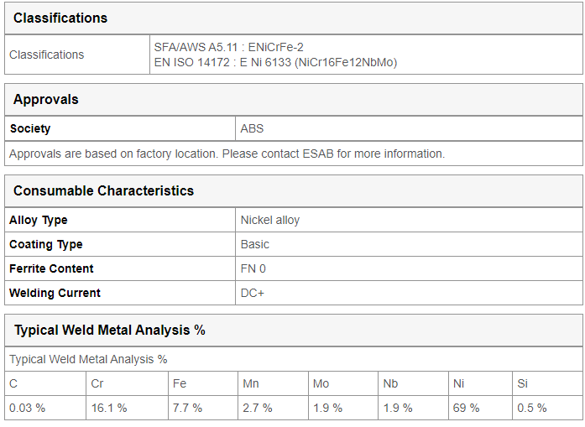Click the EN ISO 14172 classification line

point(275,62)
